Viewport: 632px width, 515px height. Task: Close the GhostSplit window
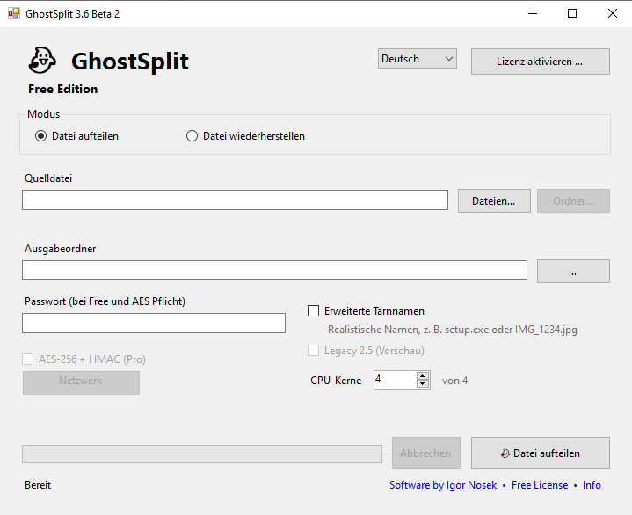(x=613, y=14)
